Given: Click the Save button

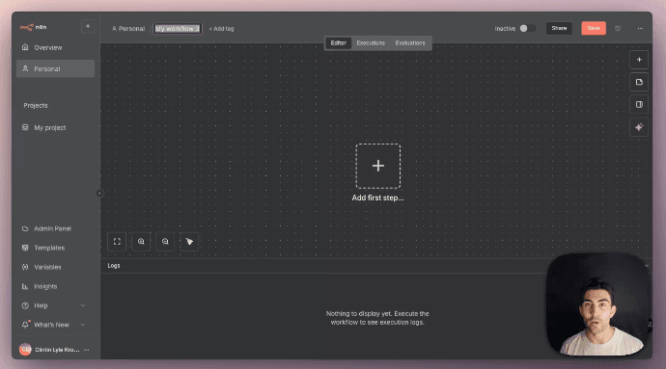Looking at the screenshot, I should coord(594,28).
